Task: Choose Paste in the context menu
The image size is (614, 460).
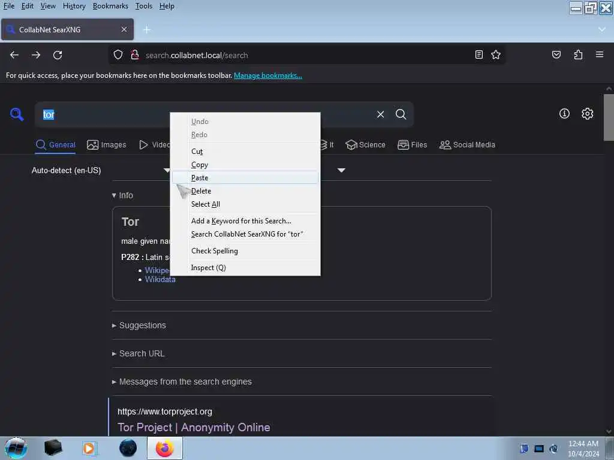Action: click(245, 177)
